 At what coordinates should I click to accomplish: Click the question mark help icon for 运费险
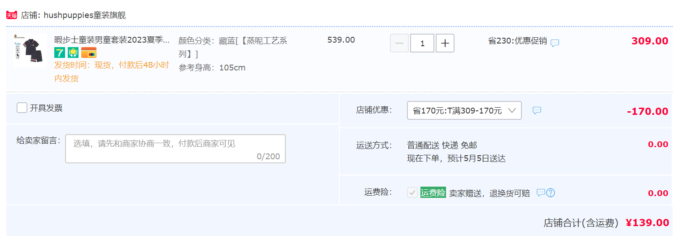click(551, 193)
